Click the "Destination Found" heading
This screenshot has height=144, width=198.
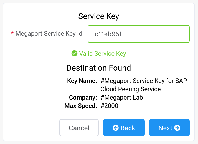(x=99, y=68)
